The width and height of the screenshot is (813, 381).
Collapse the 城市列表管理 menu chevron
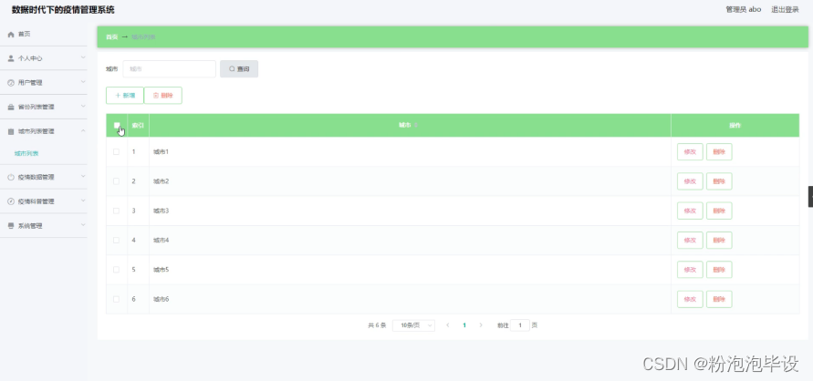click(83, 130)
